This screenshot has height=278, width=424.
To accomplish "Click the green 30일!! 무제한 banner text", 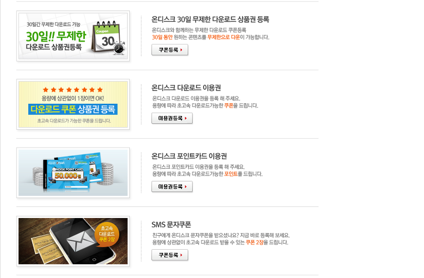I will pyautogui.click(x=56, y=36).
